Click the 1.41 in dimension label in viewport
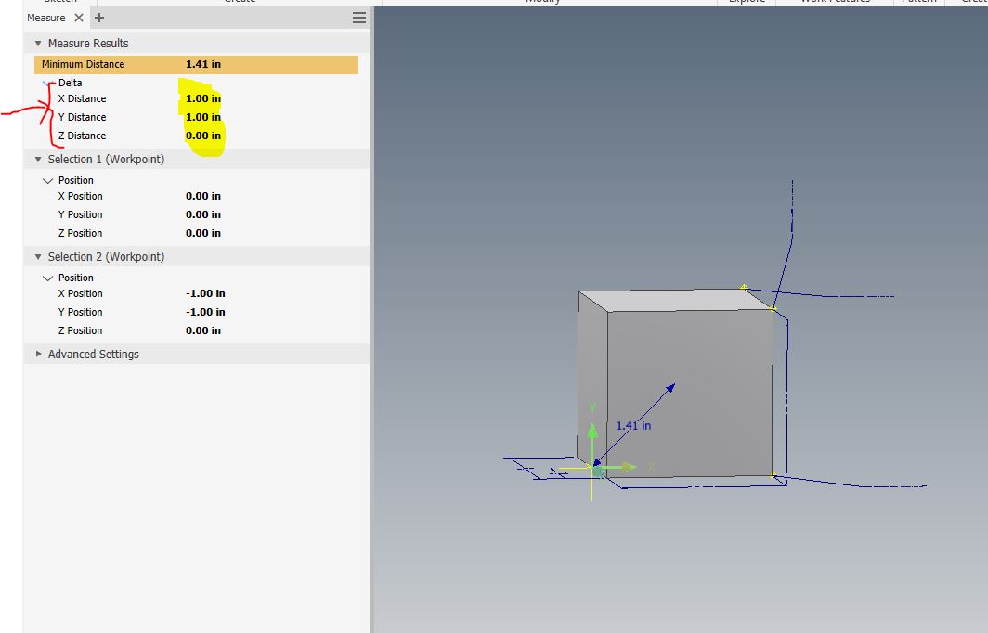Viewport: 988px width, 633px height. click(x=634, y=425)
